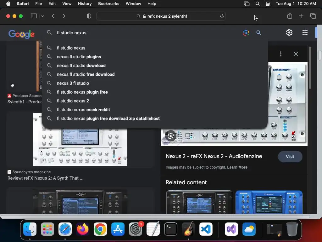Launch Safari from the Dock

pyautogui.click(x=65, y=229)
